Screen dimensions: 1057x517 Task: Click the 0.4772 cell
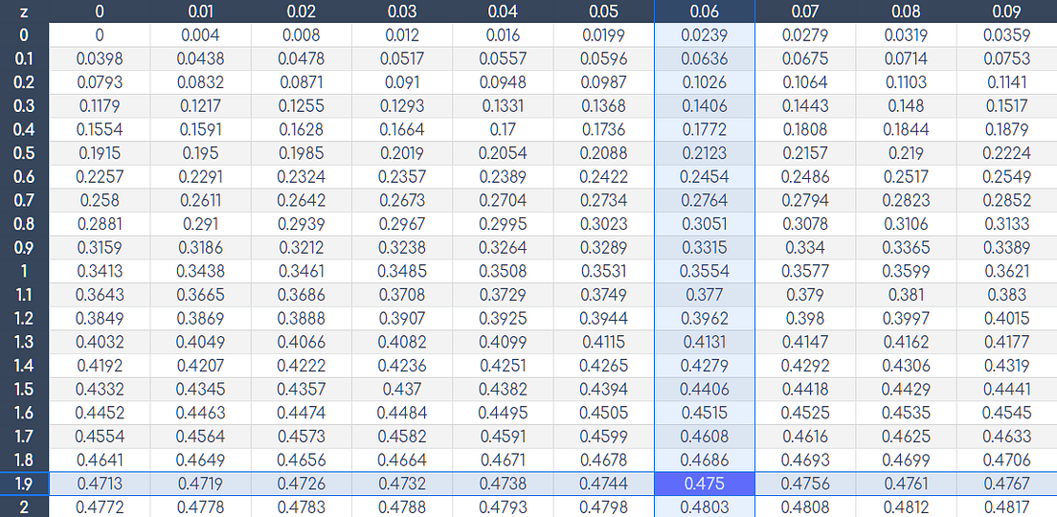(100, 506)
